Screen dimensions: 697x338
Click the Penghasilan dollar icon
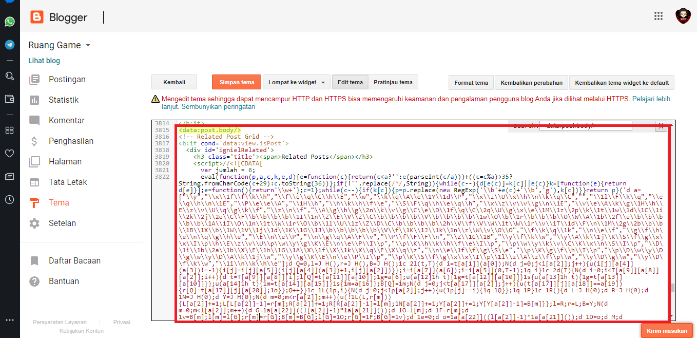[x=34, y=141]
